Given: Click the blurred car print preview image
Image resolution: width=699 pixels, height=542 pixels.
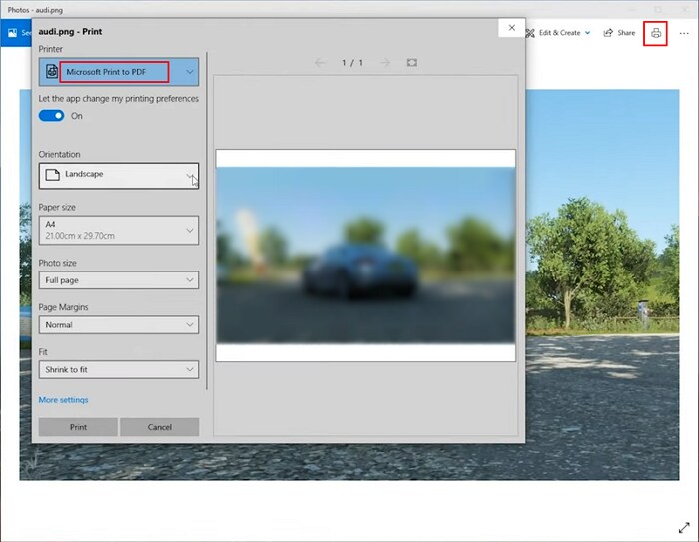Looking at the screenshot, I should pos(365,255).
